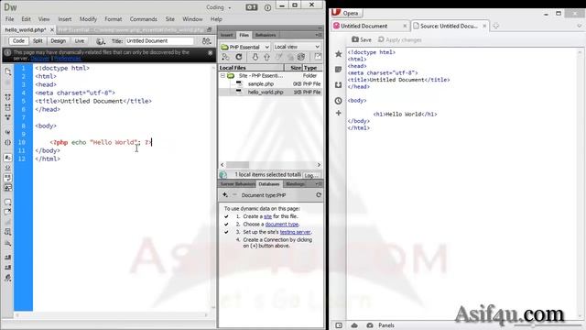The height and width of the screenshot is (330, 586).
Task: Open Opera history clock icon
Action: [339, 100]
